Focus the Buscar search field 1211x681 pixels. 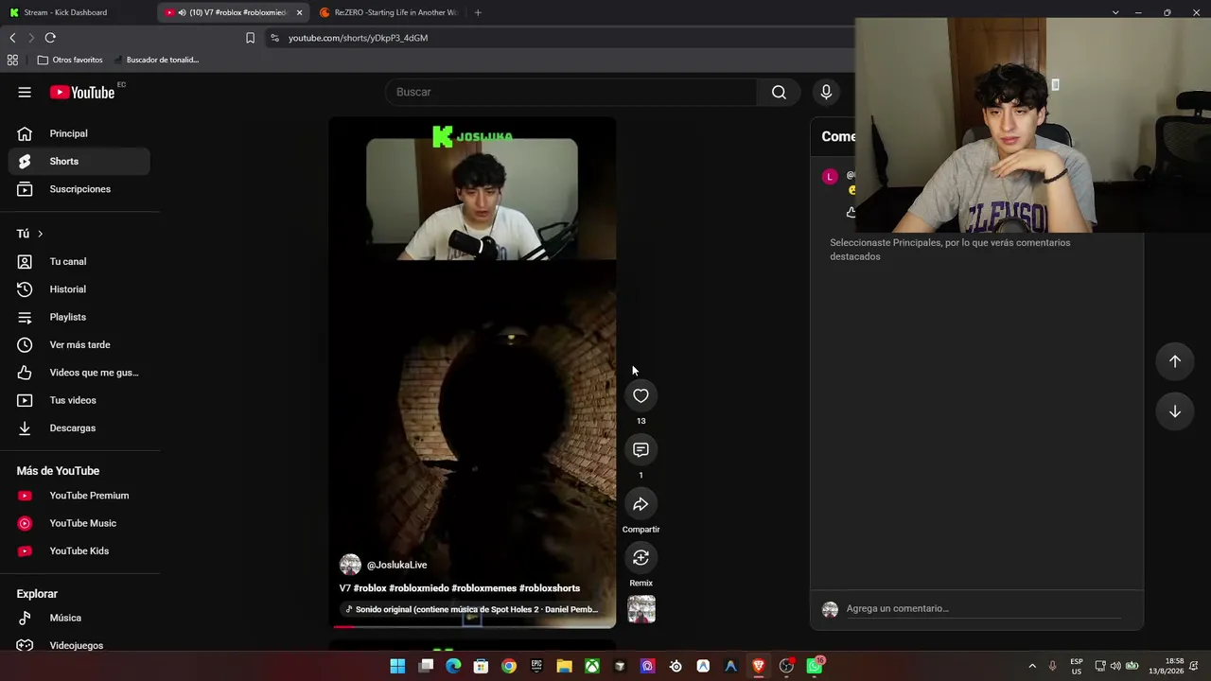click(x=571, y=92)
